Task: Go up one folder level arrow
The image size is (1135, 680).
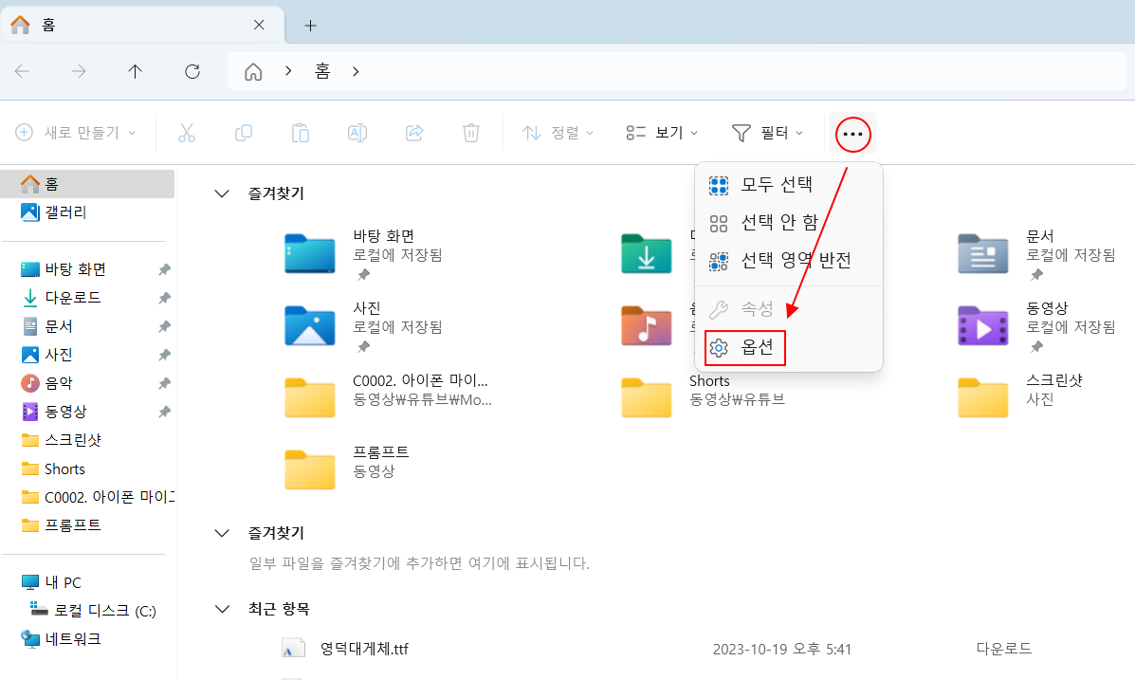Action: click(135, 71)
